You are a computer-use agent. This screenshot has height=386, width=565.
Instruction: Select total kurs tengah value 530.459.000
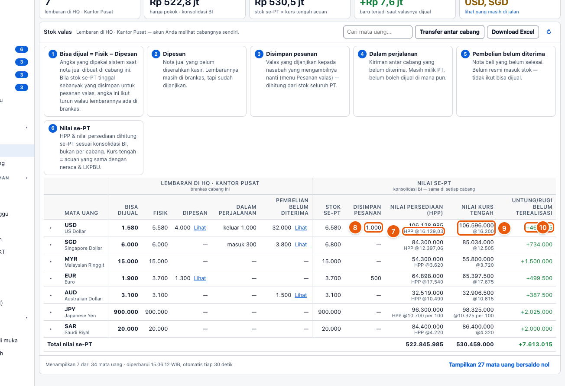pyautogui.click(x=475, y=345)
